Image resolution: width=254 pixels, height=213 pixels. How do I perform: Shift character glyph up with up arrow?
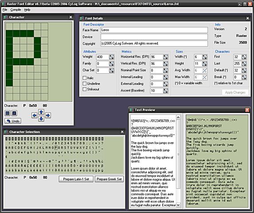pos(41,112)
